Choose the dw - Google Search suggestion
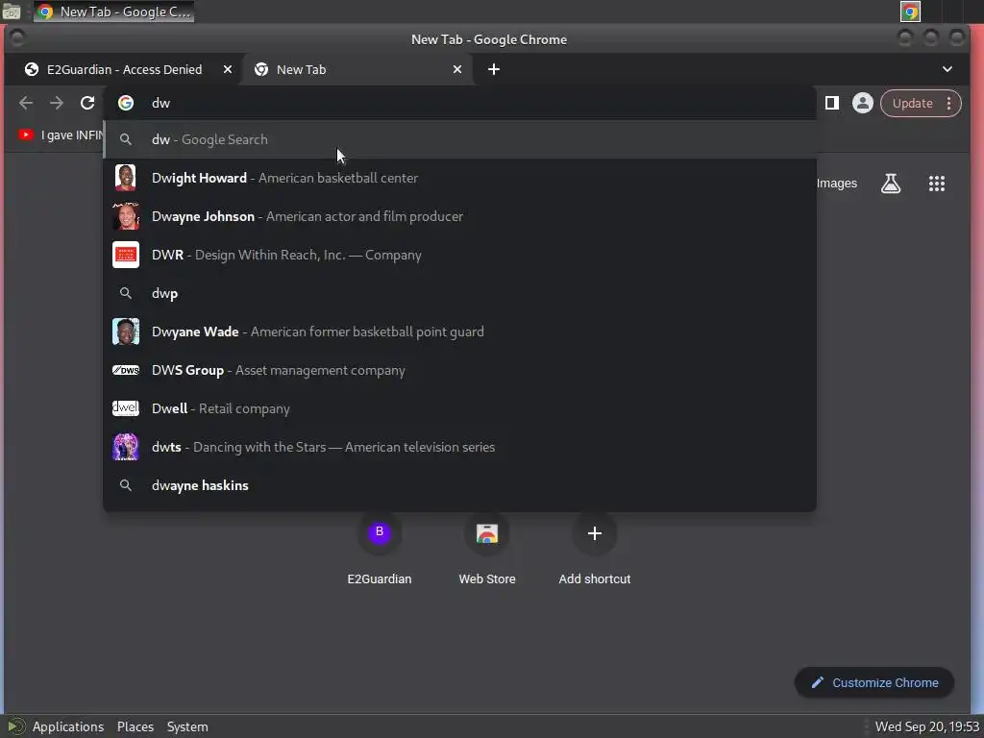This screenshot has height=738, width=984. click(459, 139)
